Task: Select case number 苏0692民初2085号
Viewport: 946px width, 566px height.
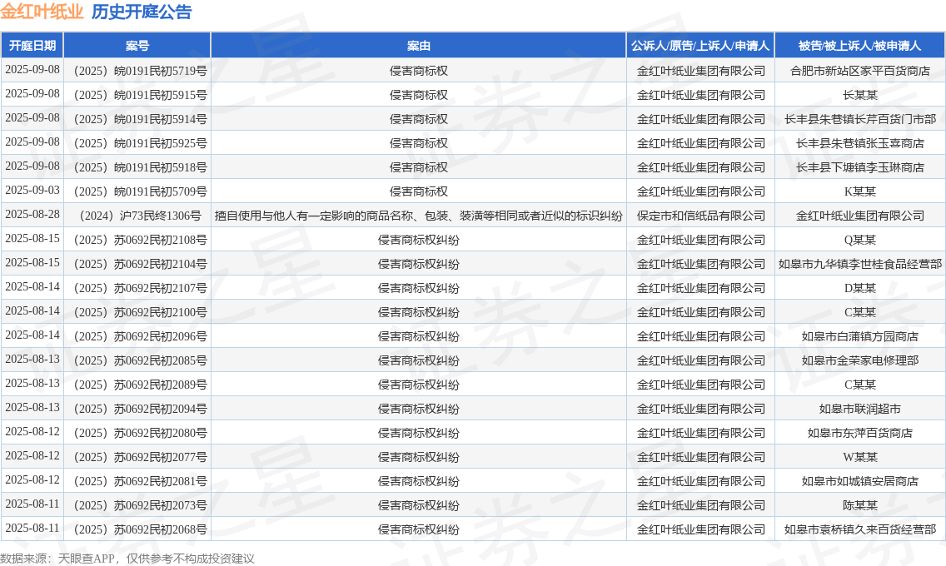Action: (x=140, y=360)
